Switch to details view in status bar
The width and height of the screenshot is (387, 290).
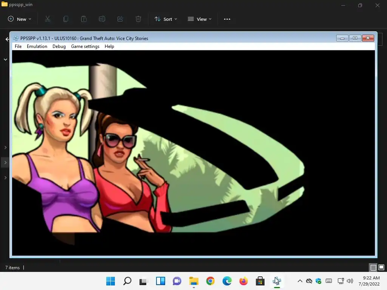[373, 267]
